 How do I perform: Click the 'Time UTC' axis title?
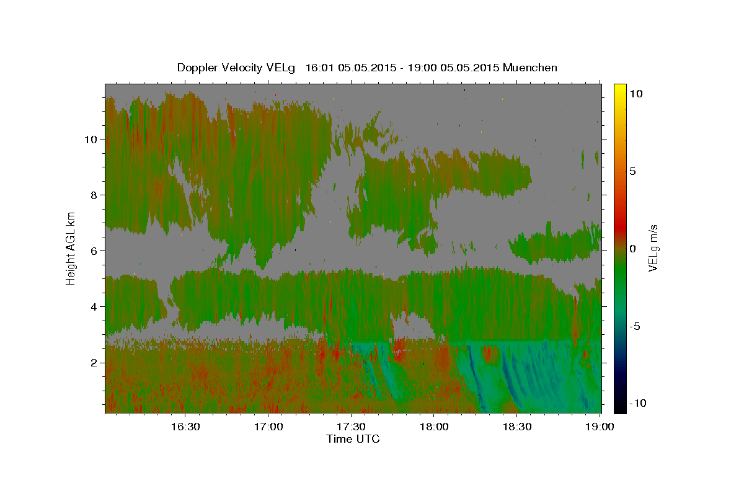(x=353, y=439)
